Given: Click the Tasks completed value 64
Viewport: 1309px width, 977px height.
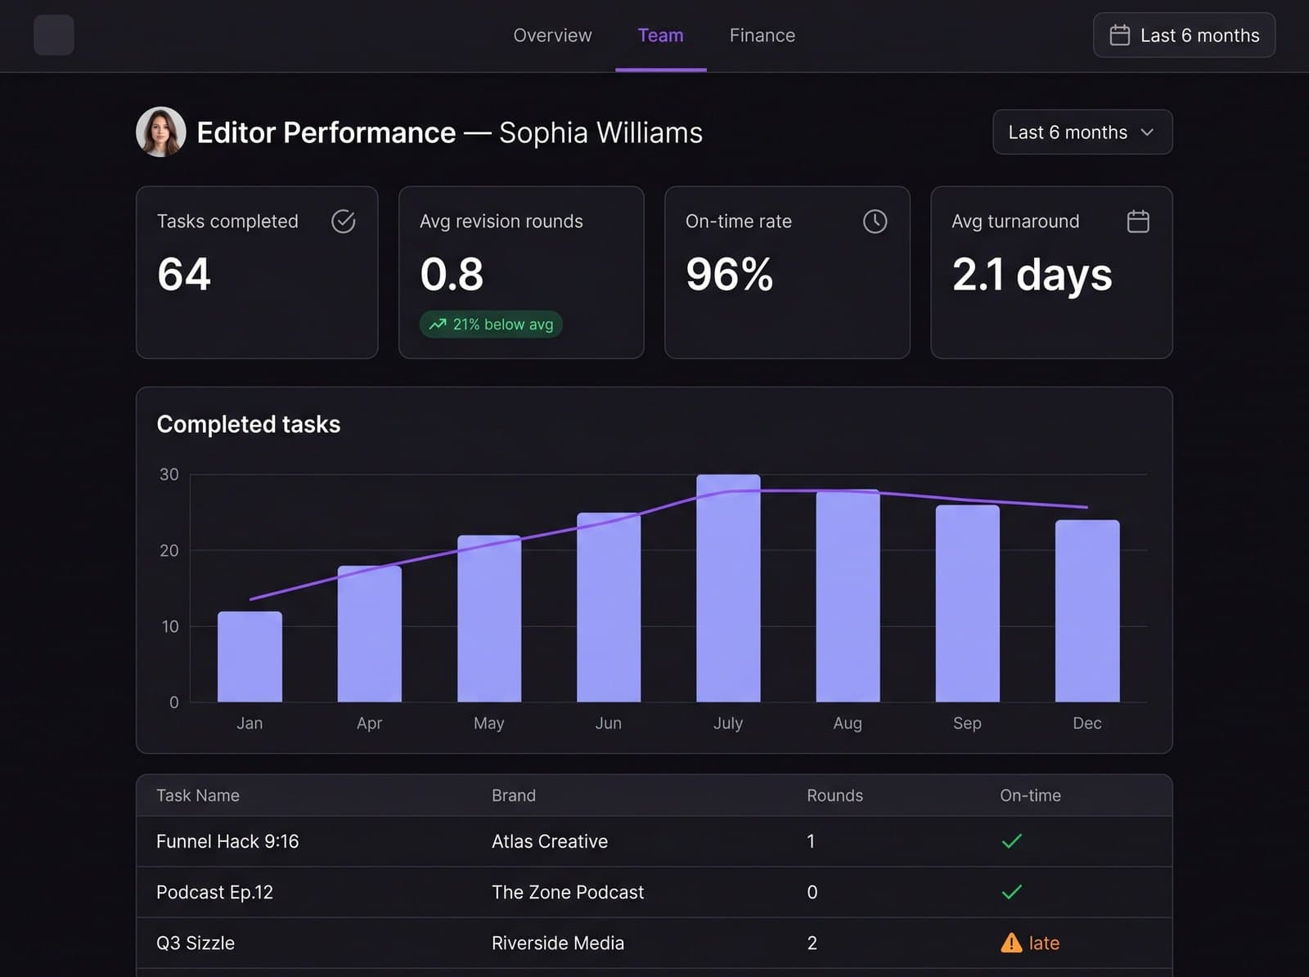Looking at the screenshot, I should pyautogui.click(x=184, y=274).
